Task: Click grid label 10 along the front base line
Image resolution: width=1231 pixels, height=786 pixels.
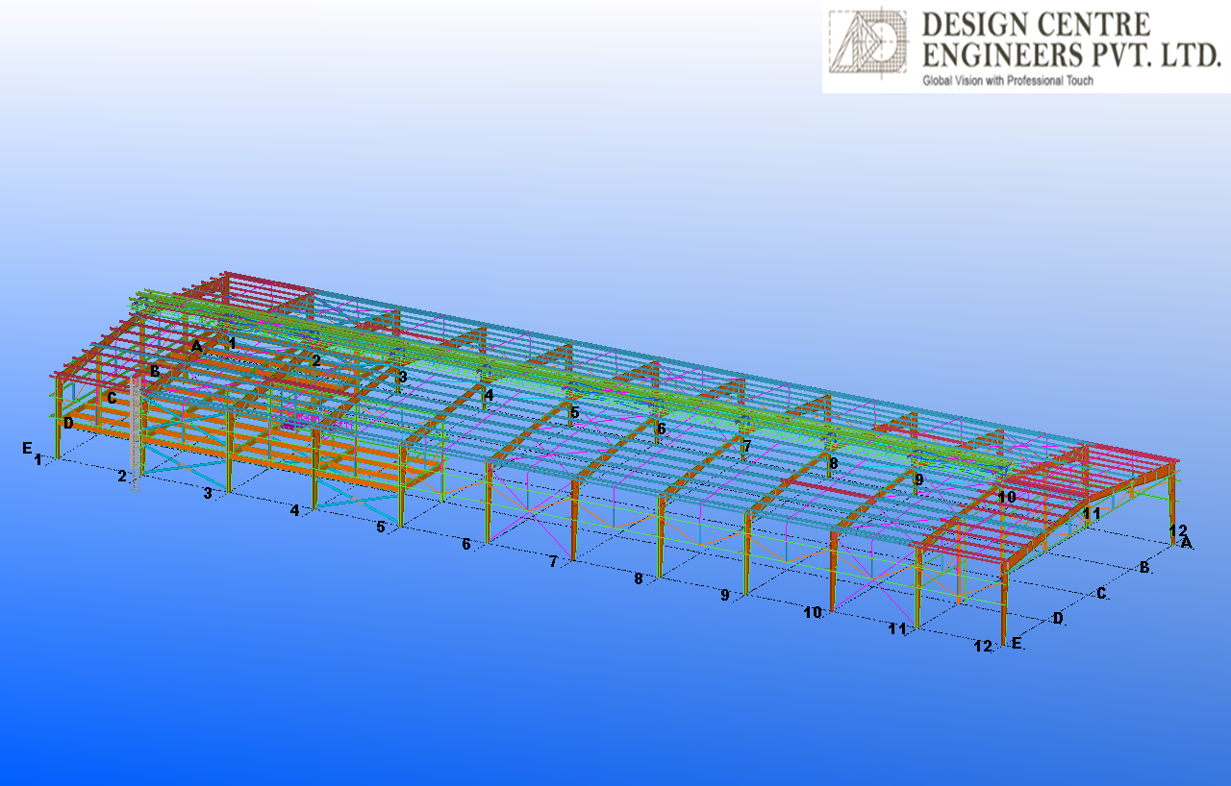Action: click(813, 612)
